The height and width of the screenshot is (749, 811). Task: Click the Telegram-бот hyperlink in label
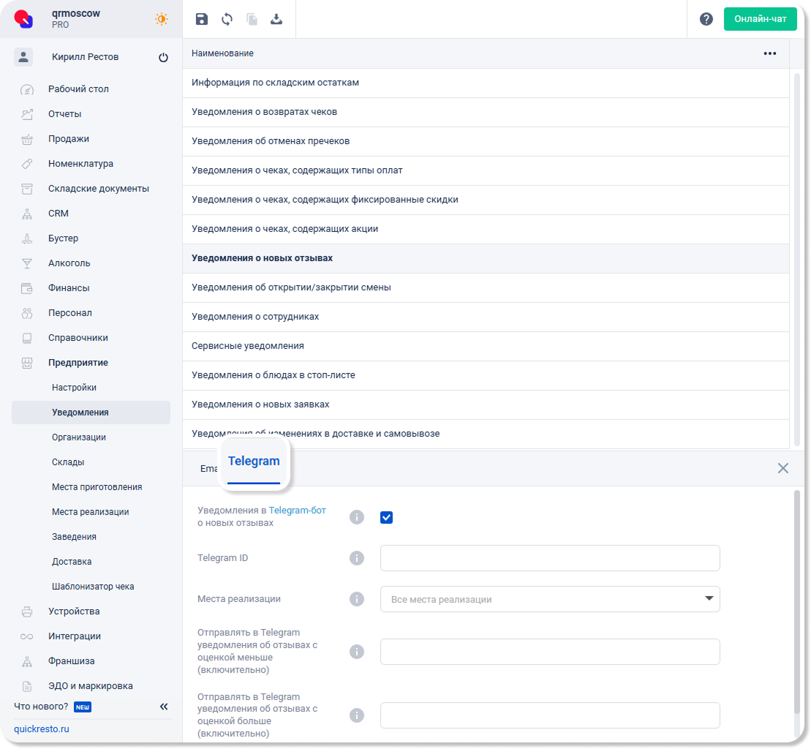click(298, 511)
